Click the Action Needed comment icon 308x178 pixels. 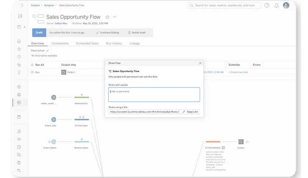tap(223, 147)
